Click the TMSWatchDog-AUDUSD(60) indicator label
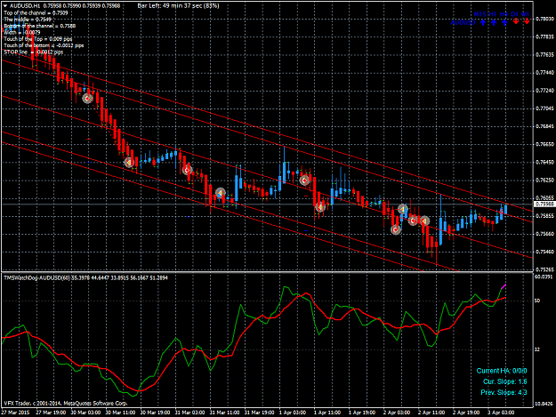This screenshot has height=417, width=556. [36, 277]
